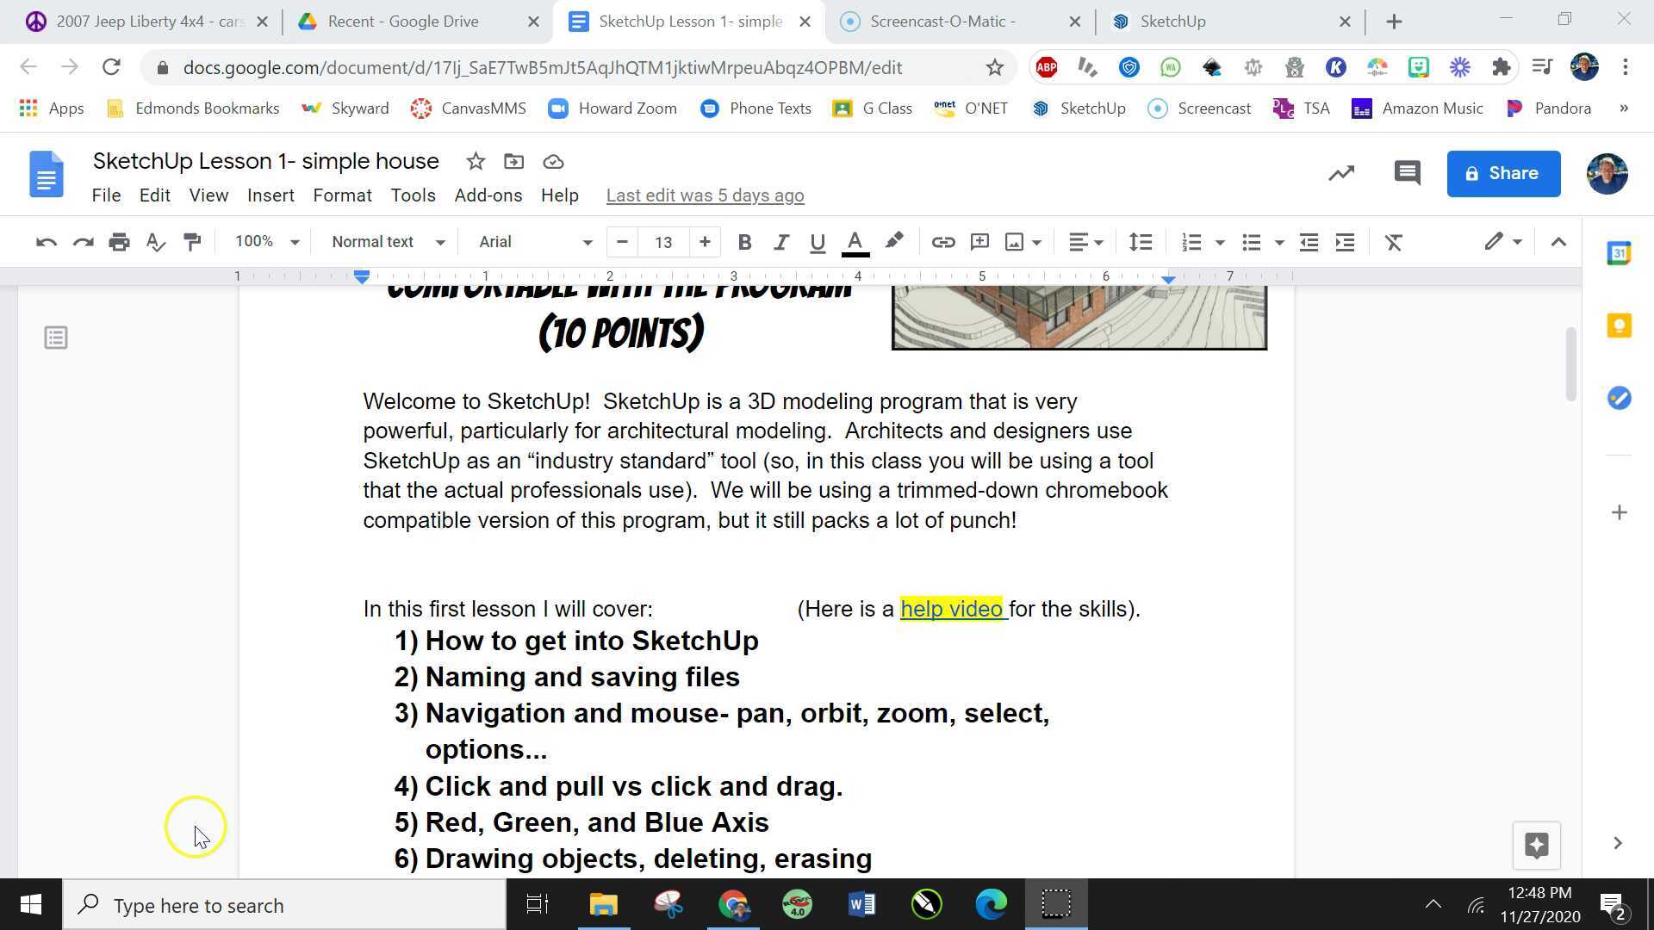The image size is (1654, 930).
Task: Select the paint format tool
Action: point(192,242)
